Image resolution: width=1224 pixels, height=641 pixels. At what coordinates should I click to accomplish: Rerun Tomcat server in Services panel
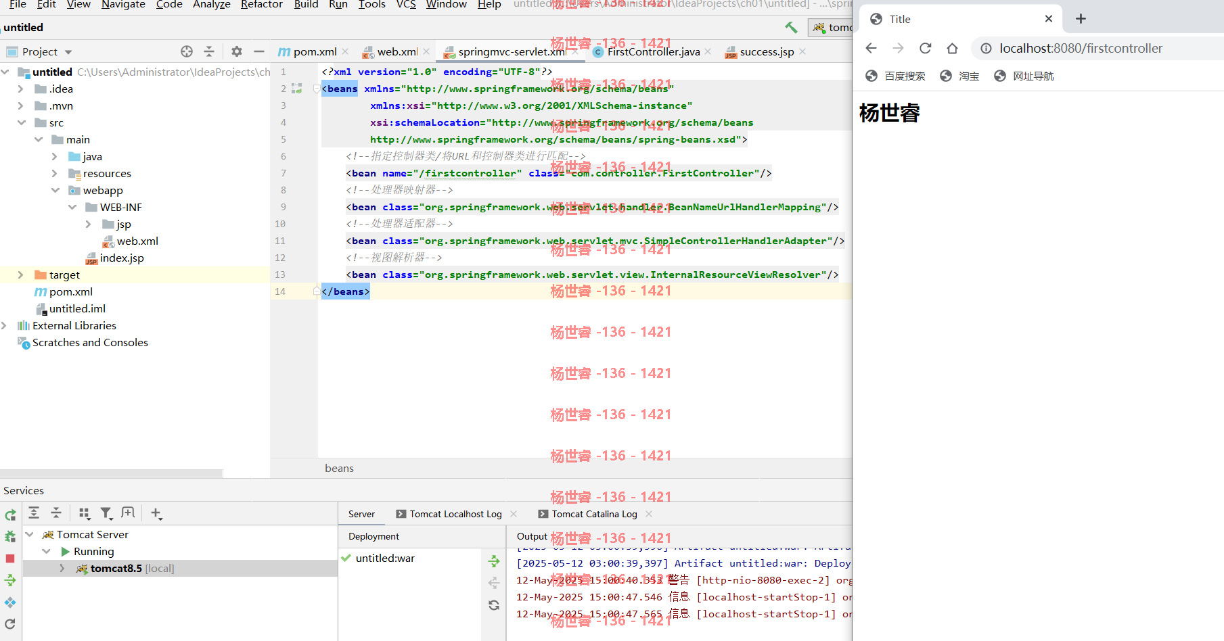10,515
